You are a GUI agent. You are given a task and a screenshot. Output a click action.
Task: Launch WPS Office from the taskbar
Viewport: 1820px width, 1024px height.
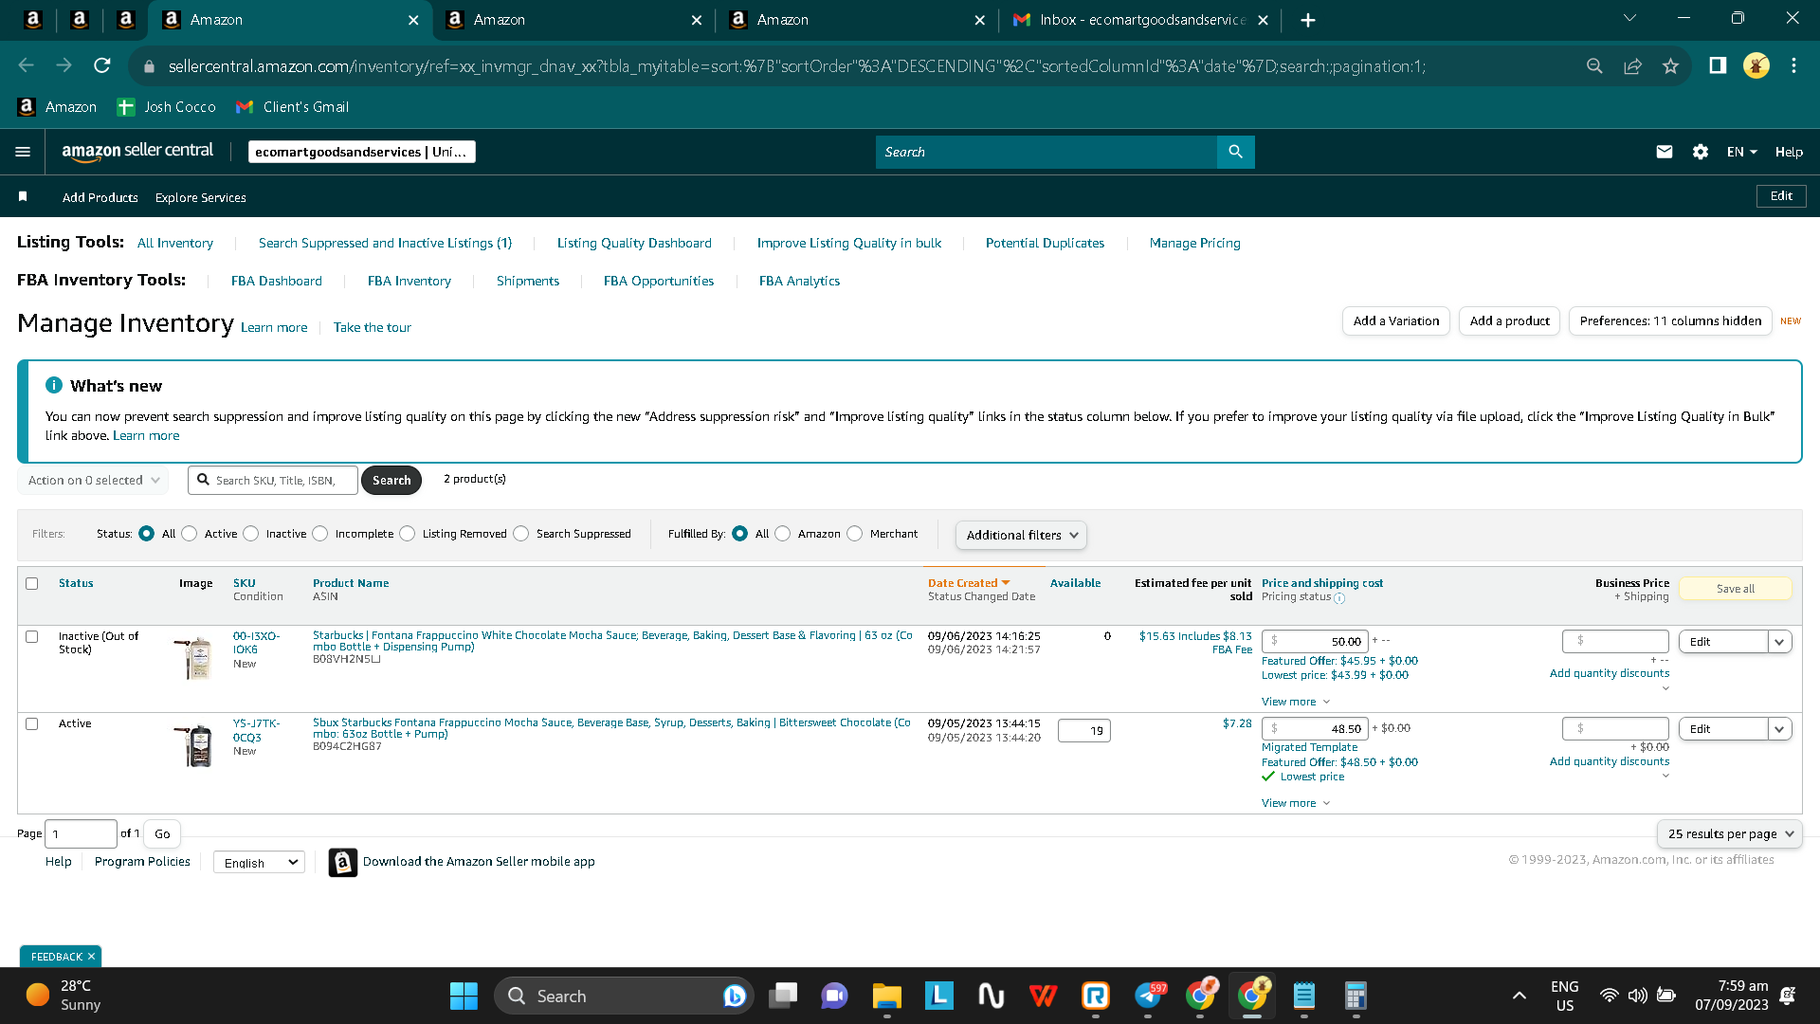[x=1043, y=996]
